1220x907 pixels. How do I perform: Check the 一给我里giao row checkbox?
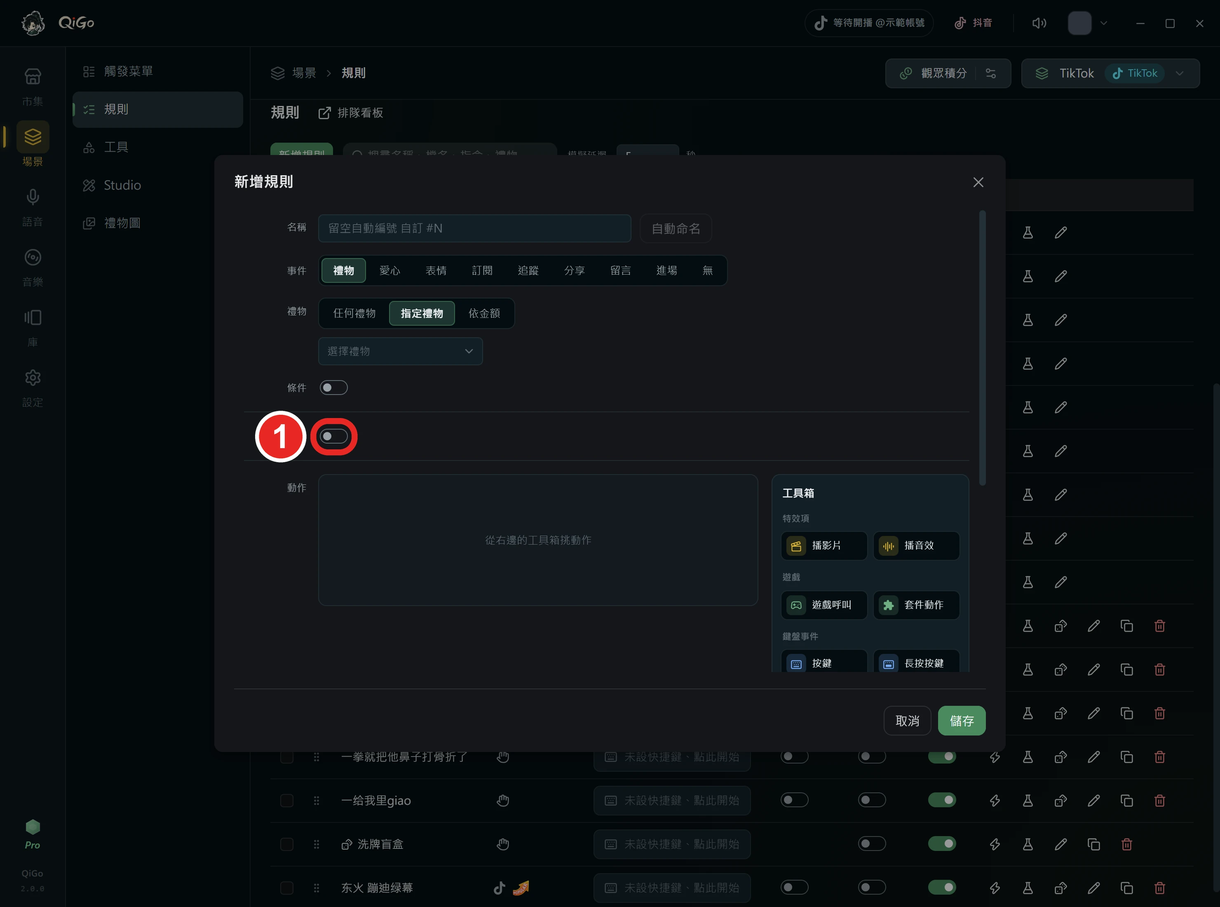click(x=286, y=801)
